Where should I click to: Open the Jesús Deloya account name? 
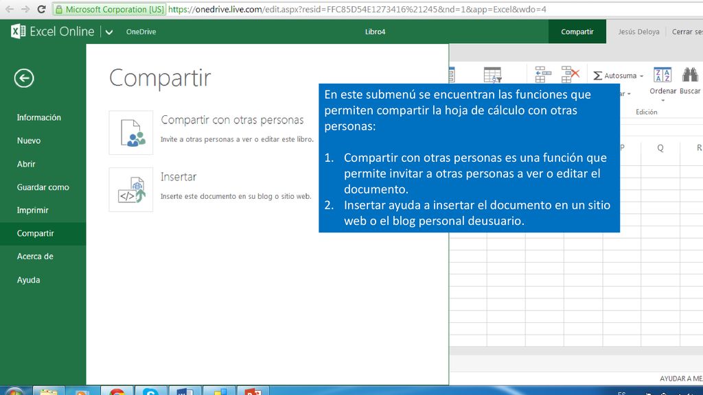coord(638,32)
